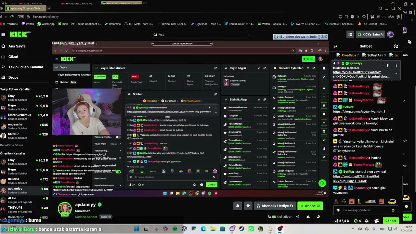This screenshot has width=416, height=234.
Task: Open Rellaria in recommended channels
Action: coord(24,181)
